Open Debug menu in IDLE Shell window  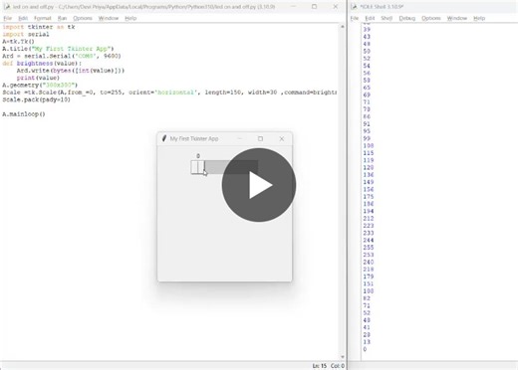click(x=407, y=18)
